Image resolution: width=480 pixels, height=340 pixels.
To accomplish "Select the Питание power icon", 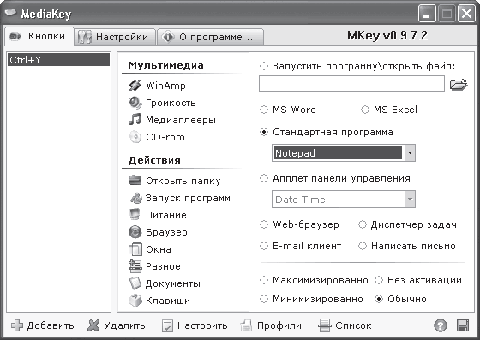I will click(x=135, y=215).
